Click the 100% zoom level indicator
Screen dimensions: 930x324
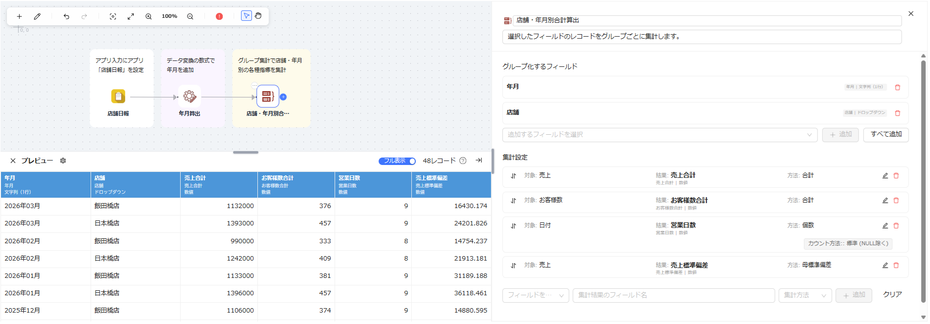tap(169, 16)
